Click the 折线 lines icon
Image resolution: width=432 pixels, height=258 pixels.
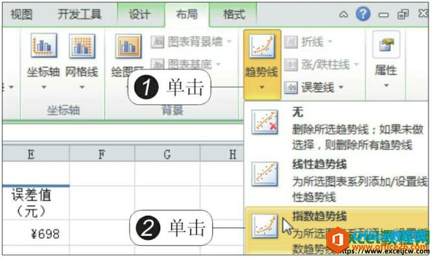291,42
